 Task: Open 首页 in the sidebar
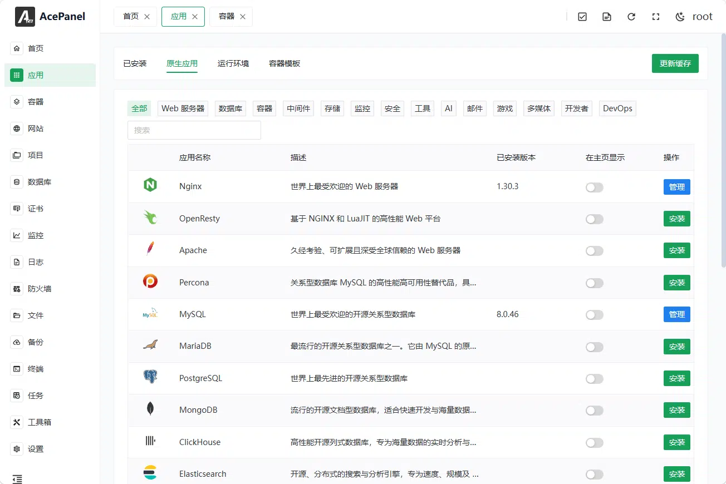pyautogui.click(x=50, y=48)
